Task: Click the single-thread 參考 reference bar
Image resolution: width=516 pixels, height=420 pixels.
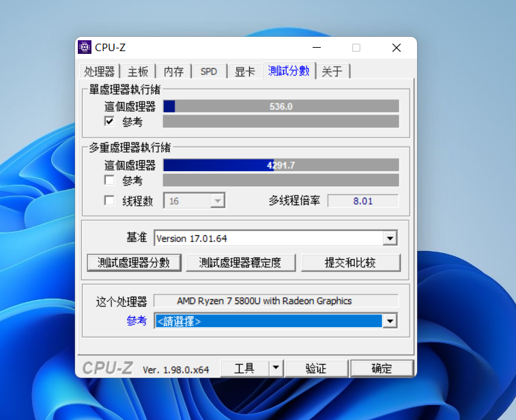Action: tap(281, 121)
